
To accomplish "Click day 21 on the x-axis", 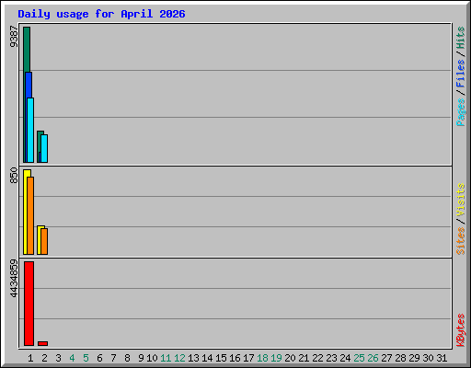I will [304, 358].
